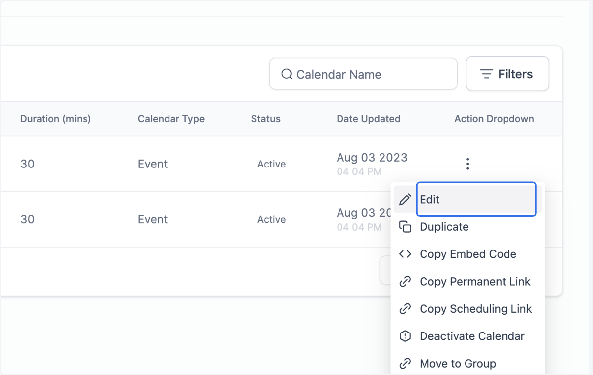The height and width of the screenshot is (375, 593).
Task: Focus the Calendar Name search field
Action: [363, 74]
